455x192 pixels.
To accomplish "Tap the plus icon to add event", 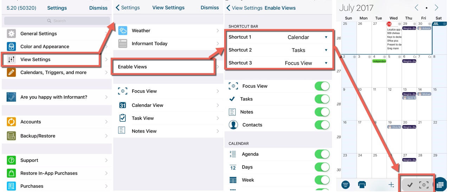I will [x=391, y=185].
